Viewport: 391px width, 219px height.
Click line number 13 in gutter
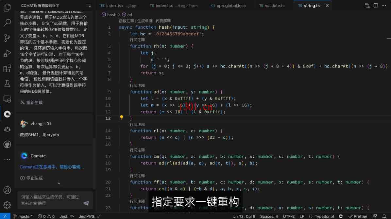[x=108, y=118]
